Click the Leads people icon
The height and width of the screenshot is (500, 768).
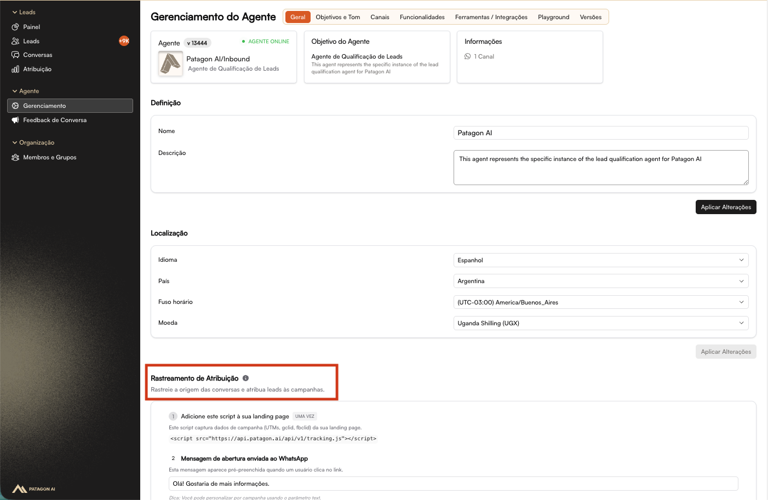15,41
